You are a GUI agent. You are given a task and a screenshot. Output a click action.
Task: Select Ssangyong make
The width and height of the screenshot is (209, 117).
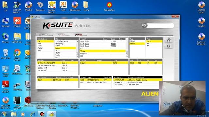tap(65, 44)
